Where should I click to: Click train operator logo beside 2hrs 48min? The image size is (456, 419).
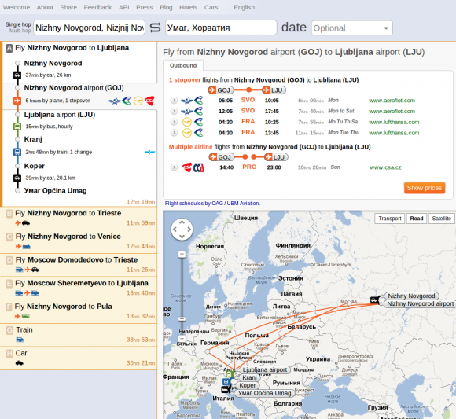[x=149, y=152]
